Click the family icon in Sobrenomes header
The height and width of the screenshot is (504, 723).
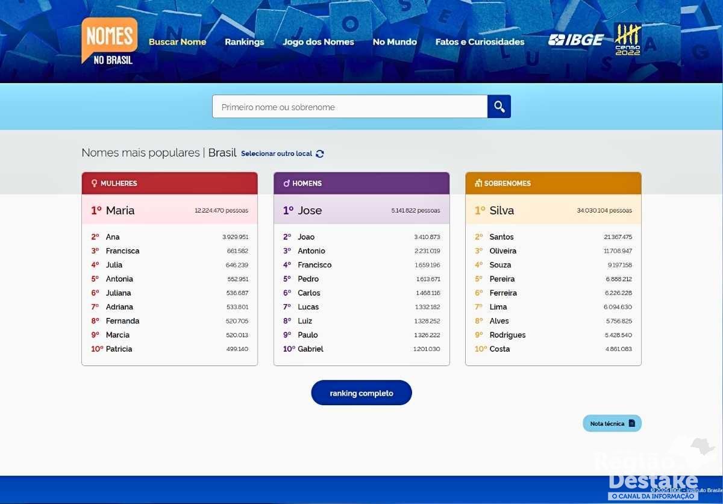[x=478, y=183]
